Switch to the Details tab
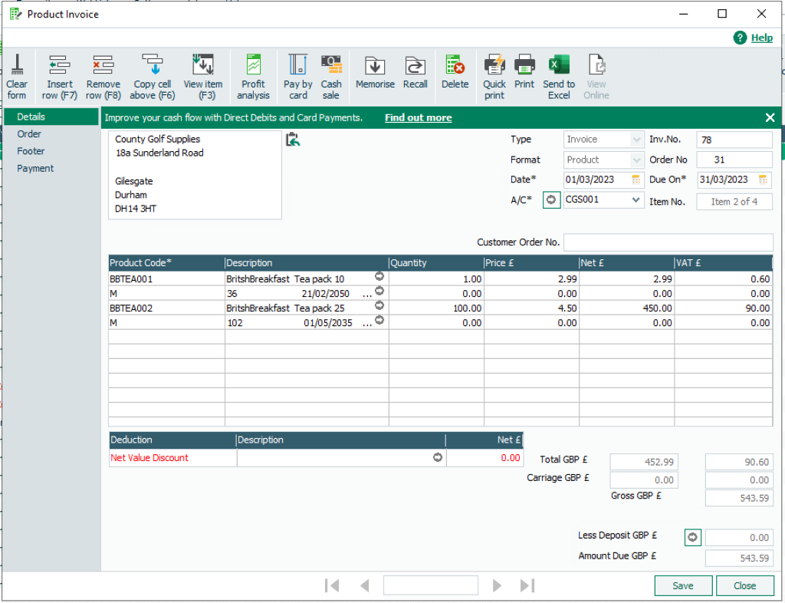Screen dimensions: 785x603 click(x=51, y=117)
